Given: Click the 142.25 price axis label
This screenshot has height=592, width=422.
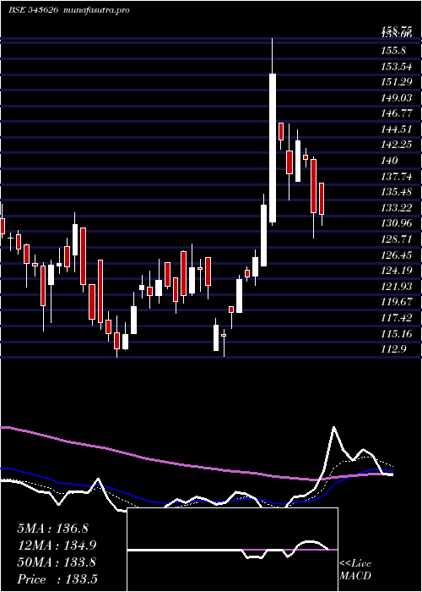Looking at the screenshot, I should pyautogui.click(x=397, y=145).
